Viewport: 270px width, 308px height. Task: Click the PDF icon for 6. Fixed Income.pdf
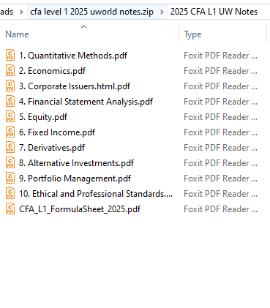10,132
